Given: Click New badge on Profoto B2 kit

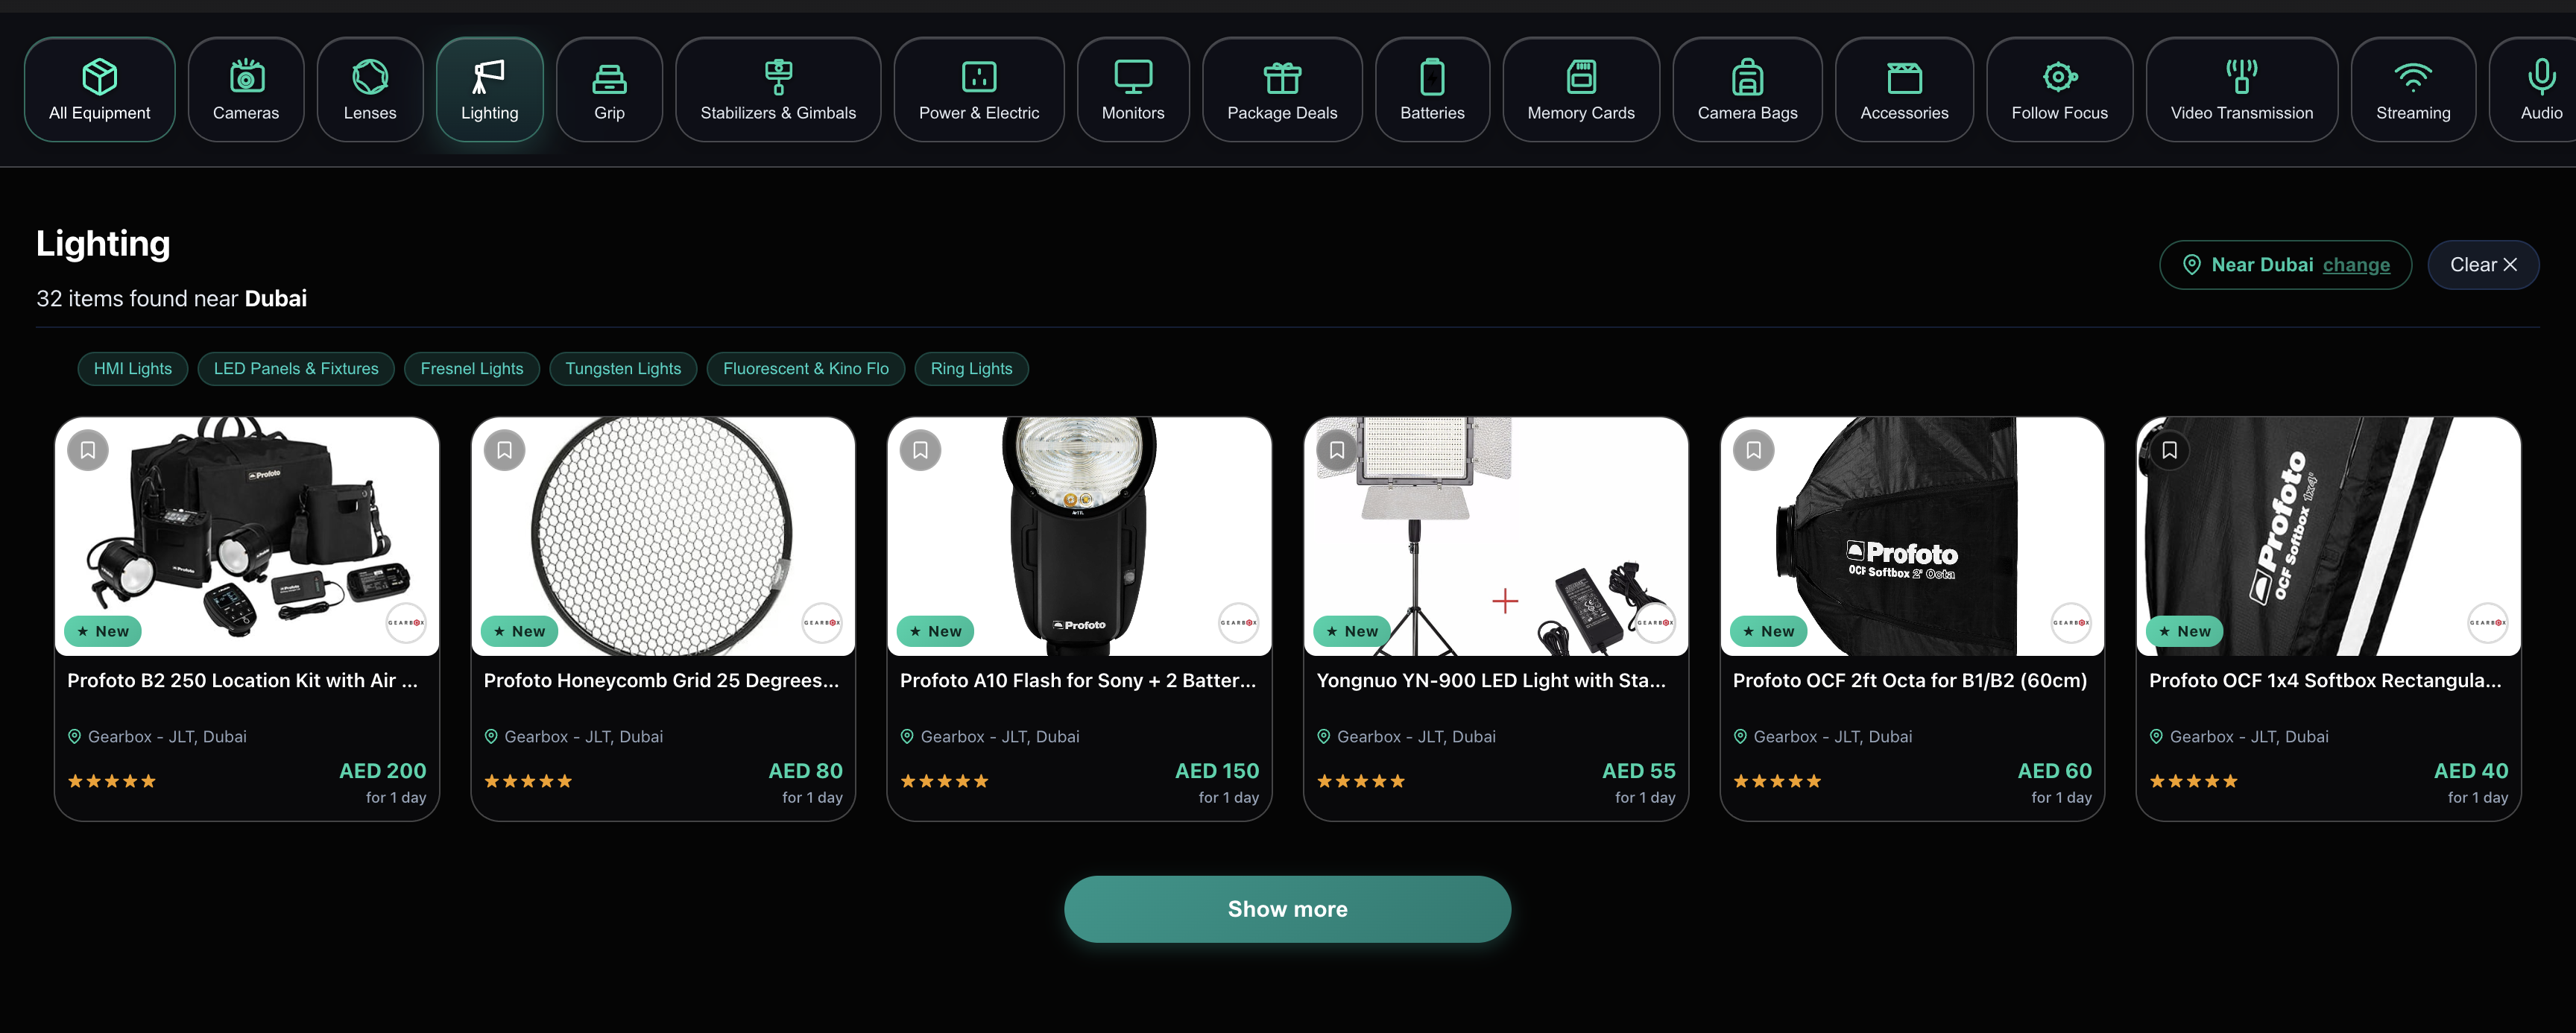Looking at the screenshot, I should pyautogui.click(x=103, y=631).
